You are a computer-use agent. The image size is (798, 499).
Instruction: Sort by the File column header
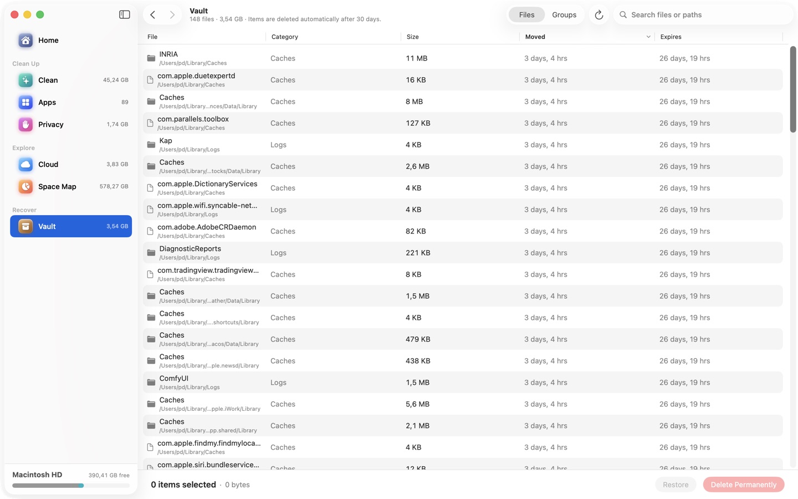pos(204,37)
